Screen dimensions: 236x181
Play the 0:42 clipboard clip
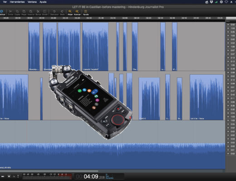pos(228,95)
